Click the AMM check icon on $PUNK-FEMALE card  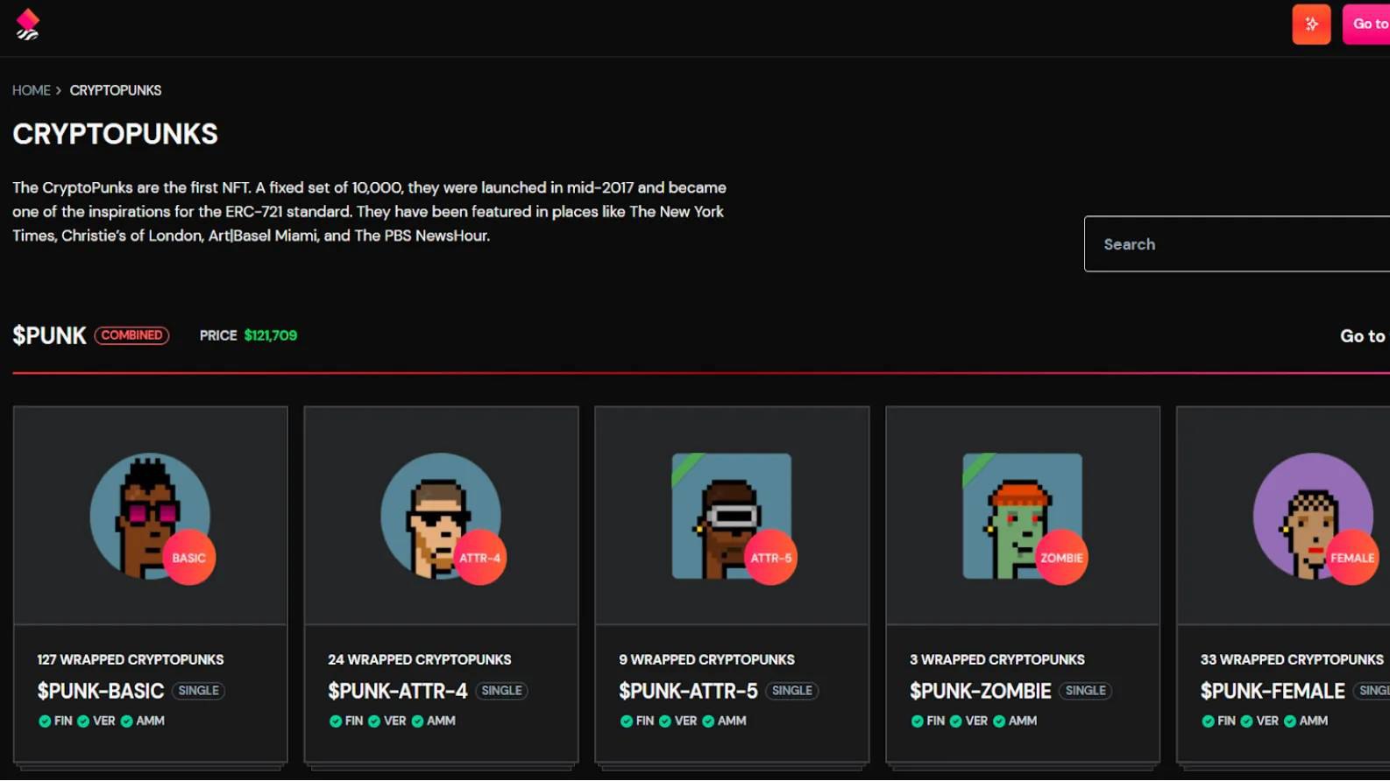click(x=1290, y=721)
